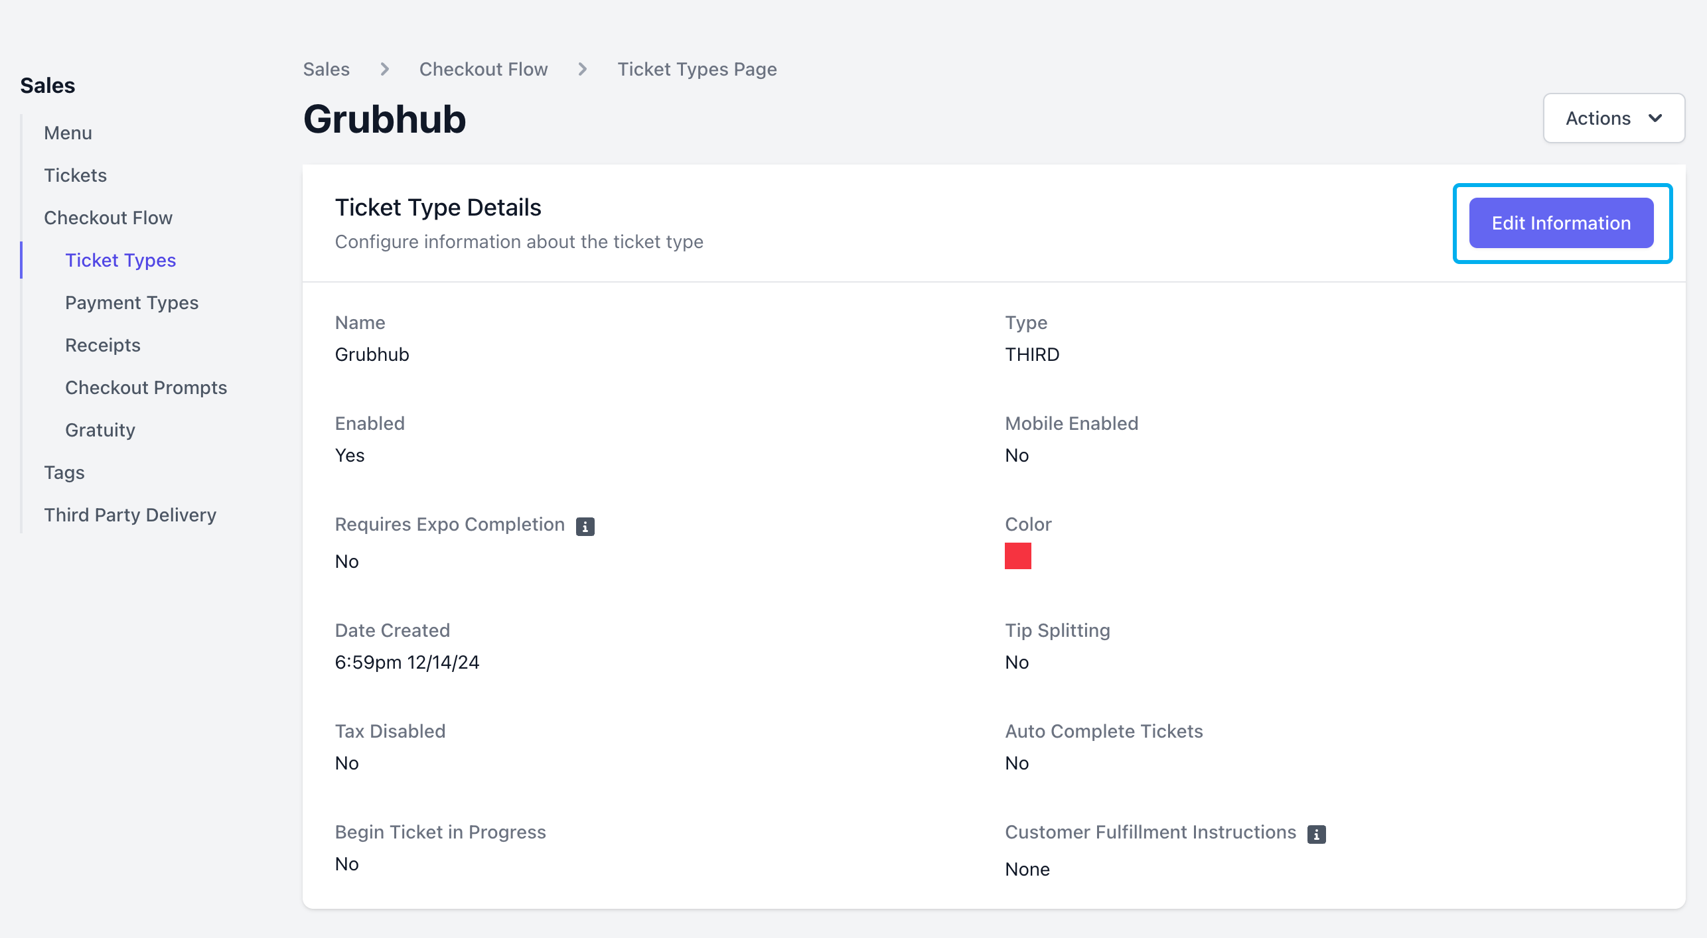Click the Auto Complete Tickets value No
1707x938 pixels.
pos(1017,763)
